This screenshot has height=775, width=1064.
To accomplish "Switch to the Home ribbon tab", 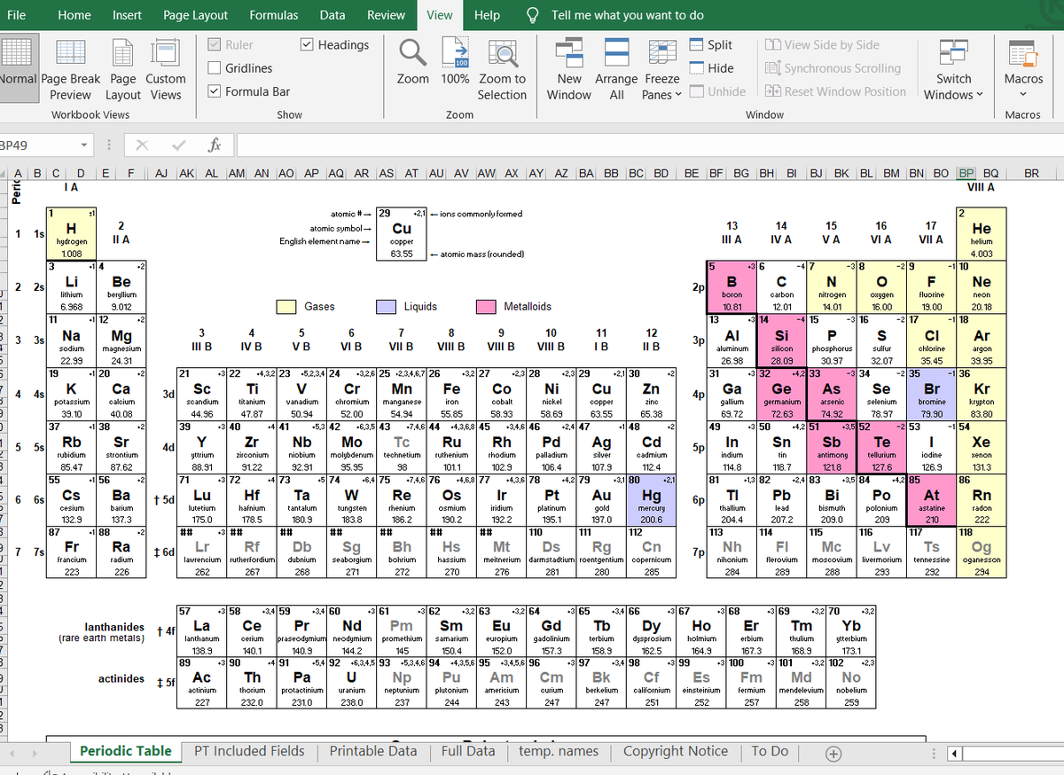I will click(x=74, y=15).
